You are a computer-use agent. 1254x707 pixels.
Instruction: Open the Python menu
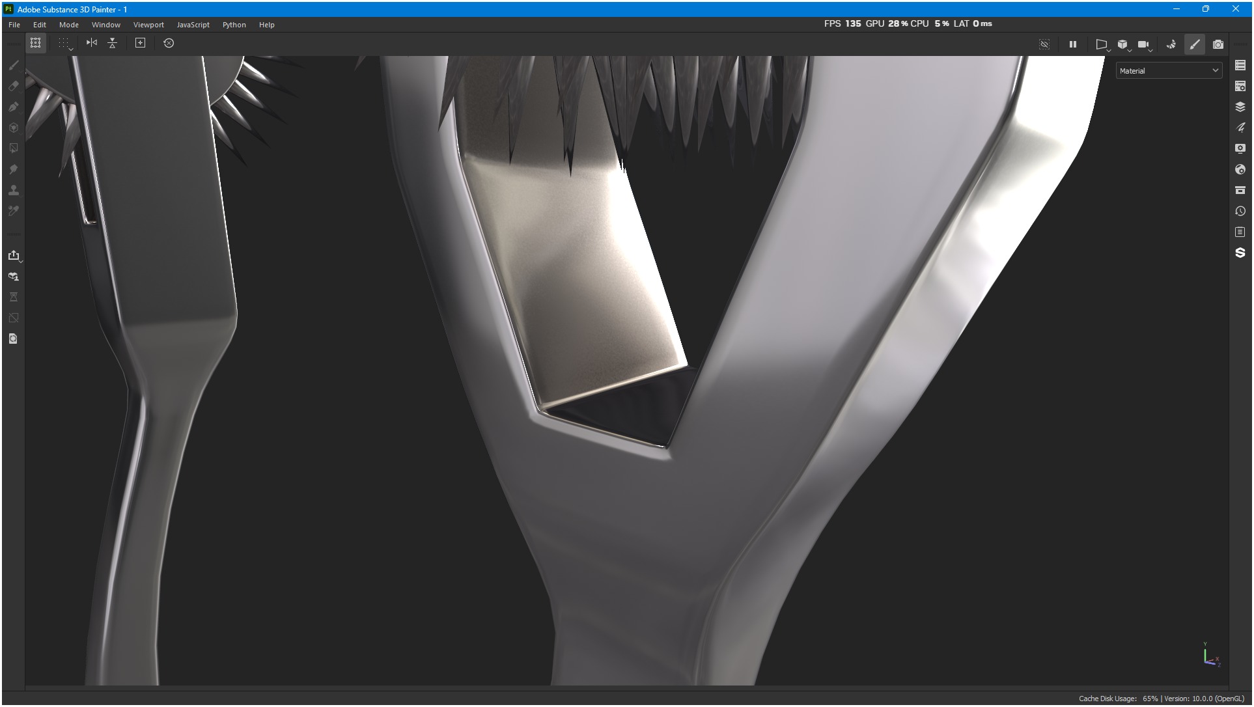pyautogui.click(x=234, y=25)
